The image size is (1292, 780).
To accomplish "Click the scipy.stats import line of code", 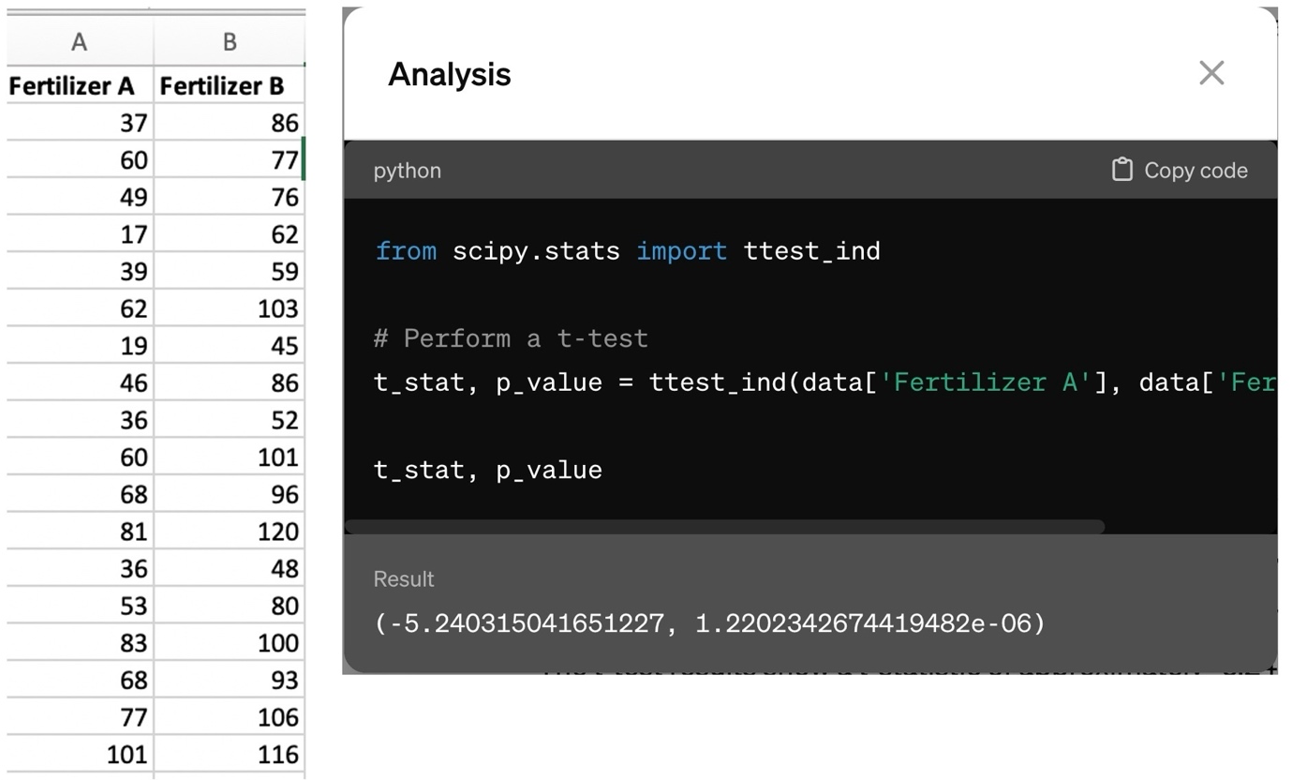I will click(x=627, y=251).
